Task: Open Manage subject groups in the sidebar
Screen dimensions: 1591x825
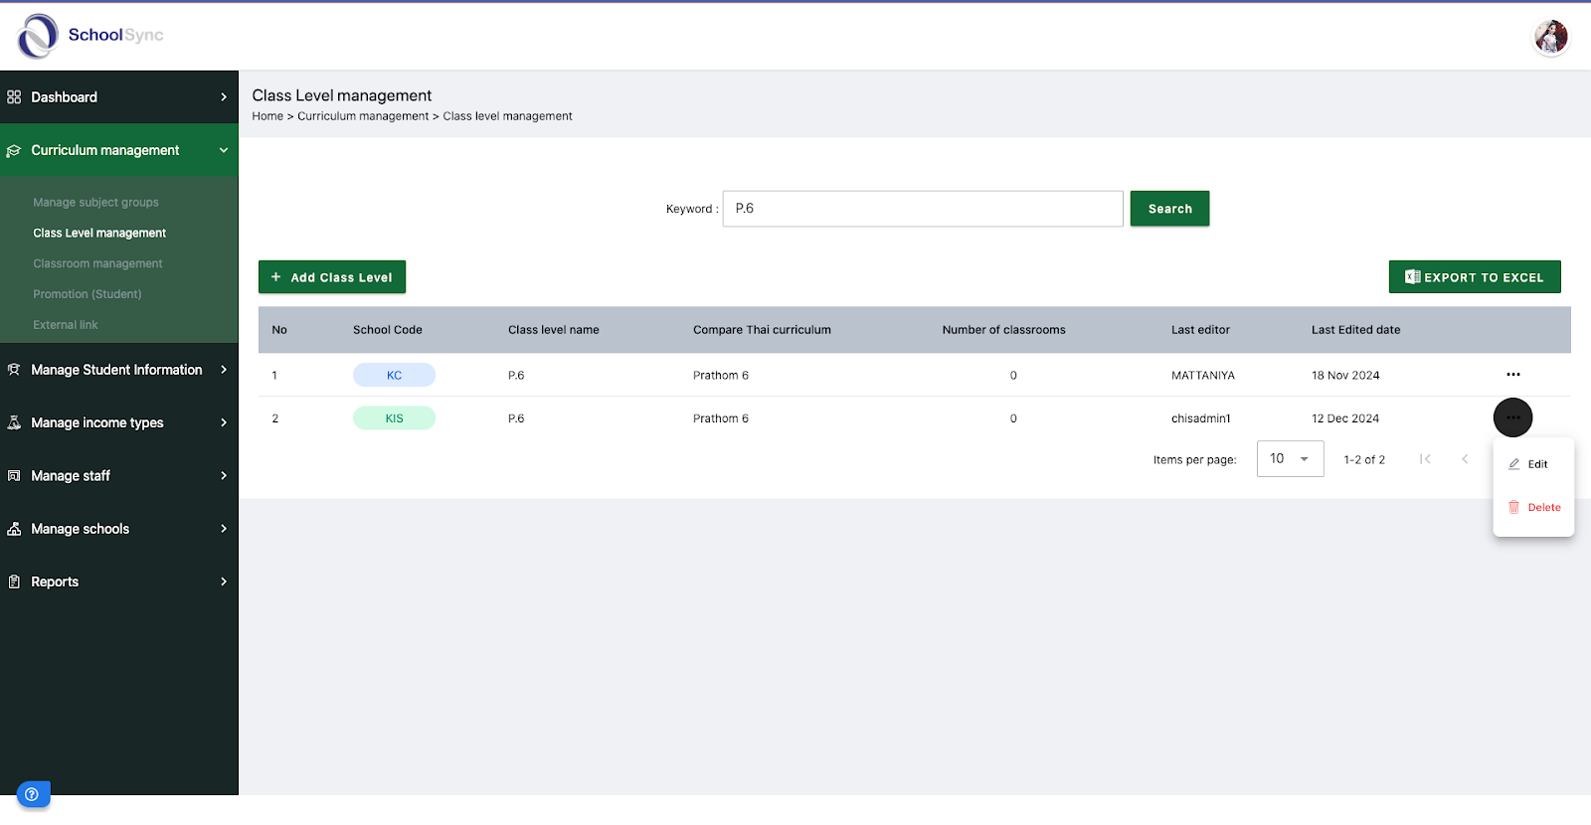Action: (x=95, y=203)
